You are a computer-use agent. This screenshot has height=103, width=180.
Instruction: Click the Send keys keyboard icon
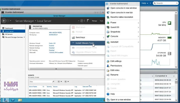pyautogui.click(x=73, y=37)
